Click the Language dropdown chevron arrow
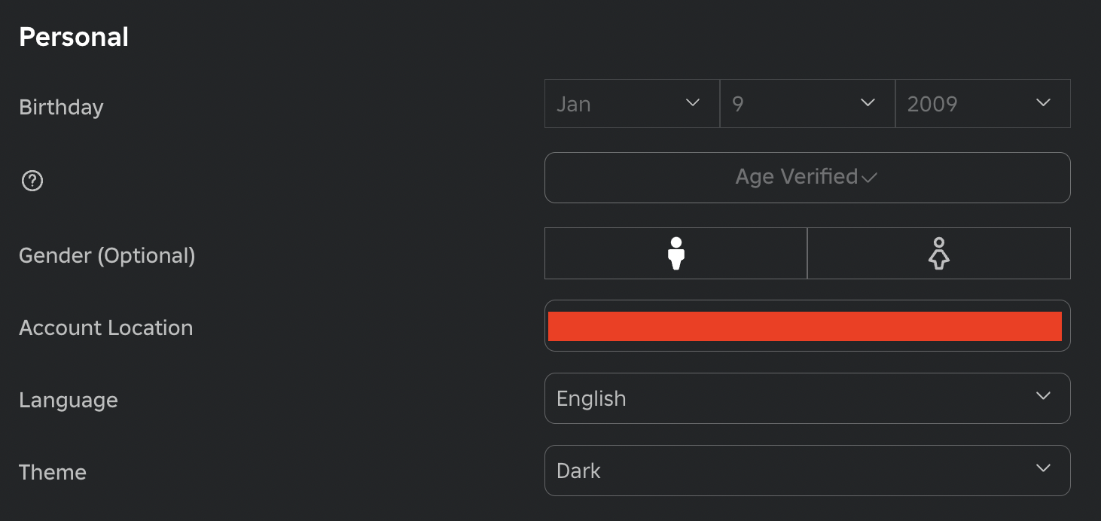 click(1043, 396)
